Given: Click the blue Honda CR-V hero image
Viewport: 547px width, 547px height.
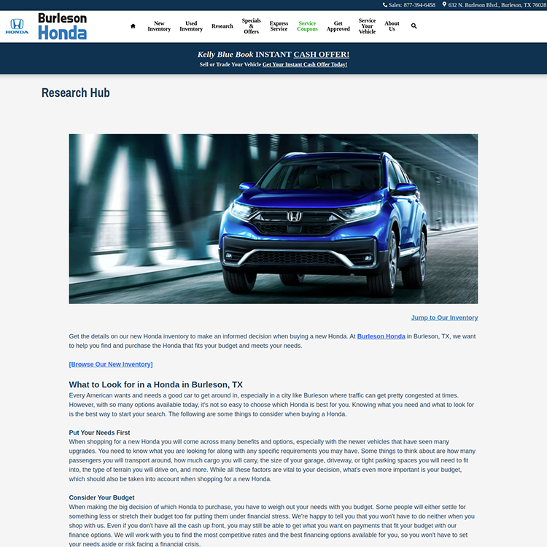Looking at the screenshot, I should tap(273, 219).
